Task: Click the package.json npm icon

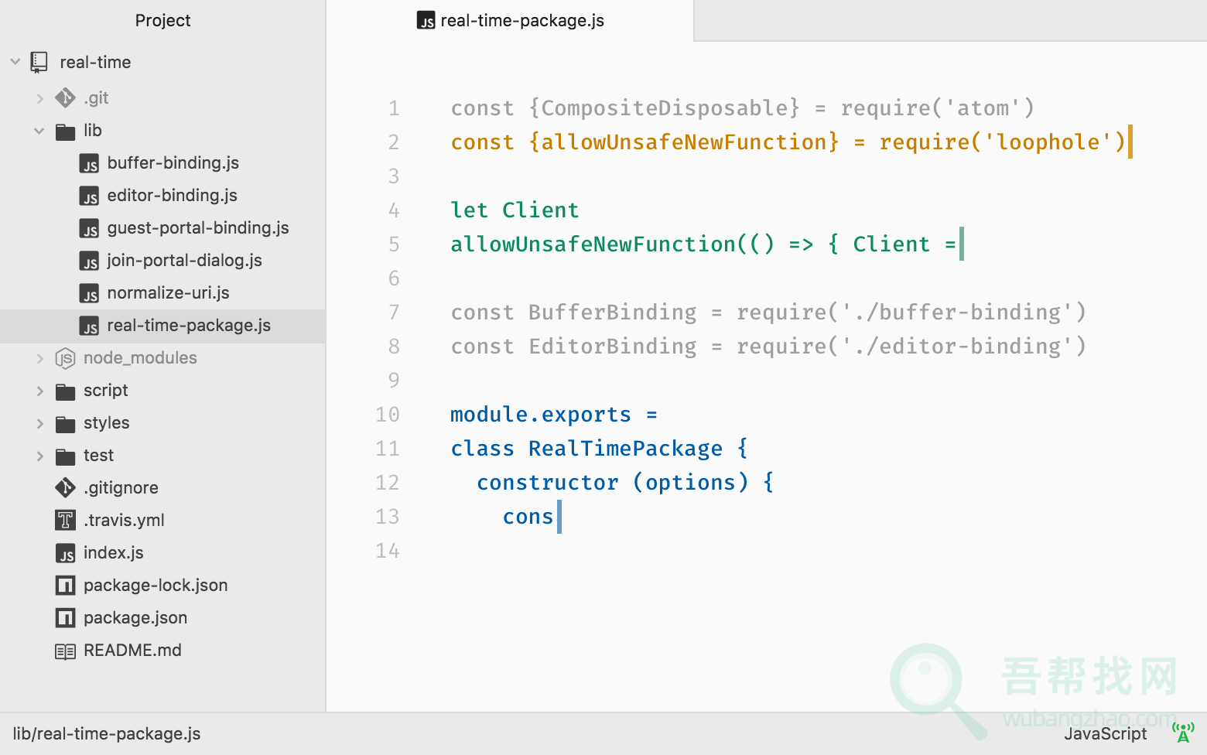Action: coord(65,618)
